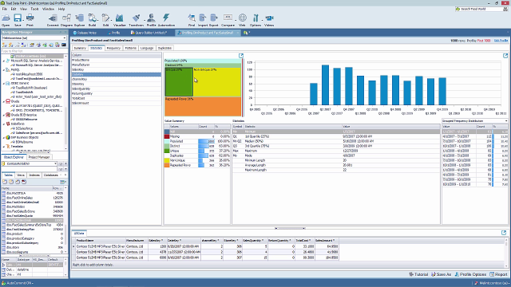Viewport: 511px width, 287px height.
Task: Switch to the Patterns tab
Action: click(131, 48)
